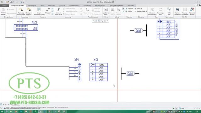Switch to the Свойства tab

[x=52, y=6]
